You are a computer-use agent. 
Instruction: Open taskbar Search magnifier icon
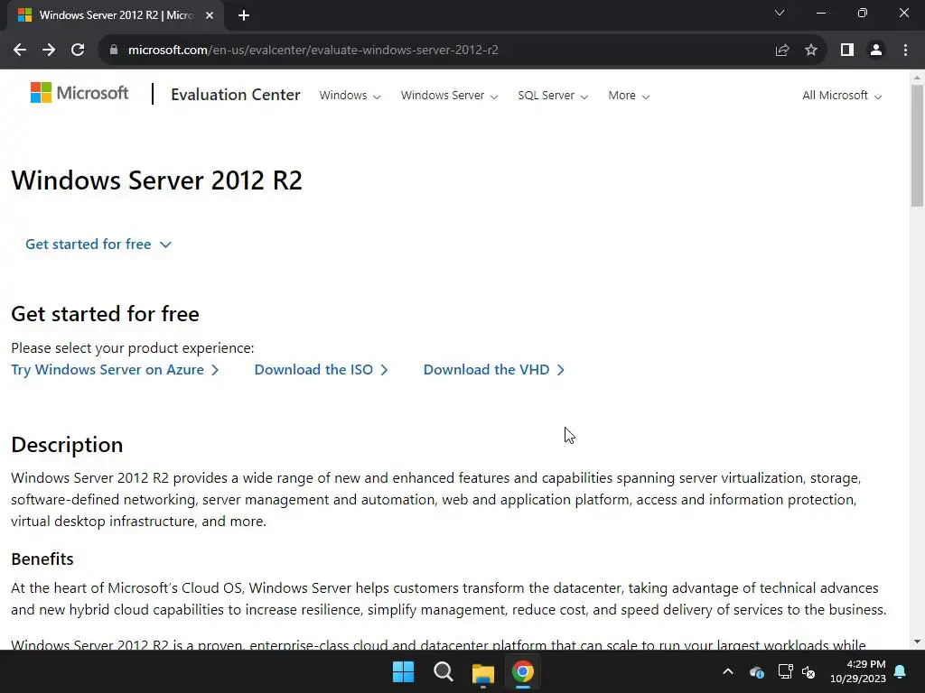(x=443, y=671)
